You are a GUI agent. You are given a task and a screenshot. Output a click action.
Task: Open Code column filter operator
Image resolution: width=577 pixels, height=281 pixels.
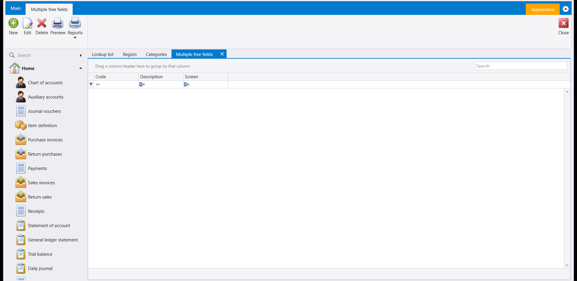point(98,85)
